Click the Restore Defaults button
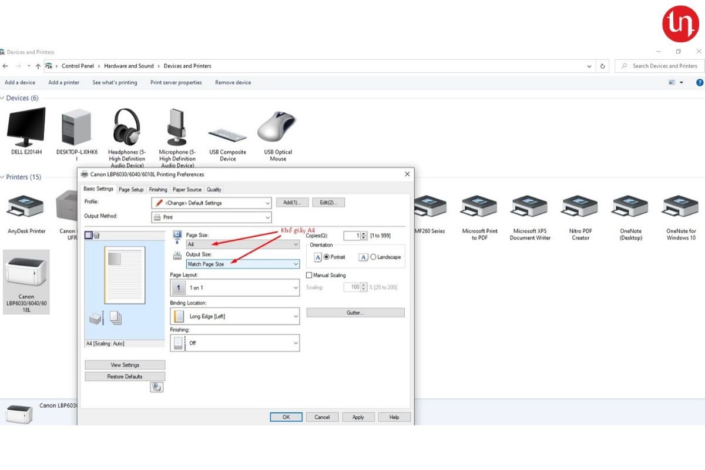 pyautogui.click(x=125, y=377)
